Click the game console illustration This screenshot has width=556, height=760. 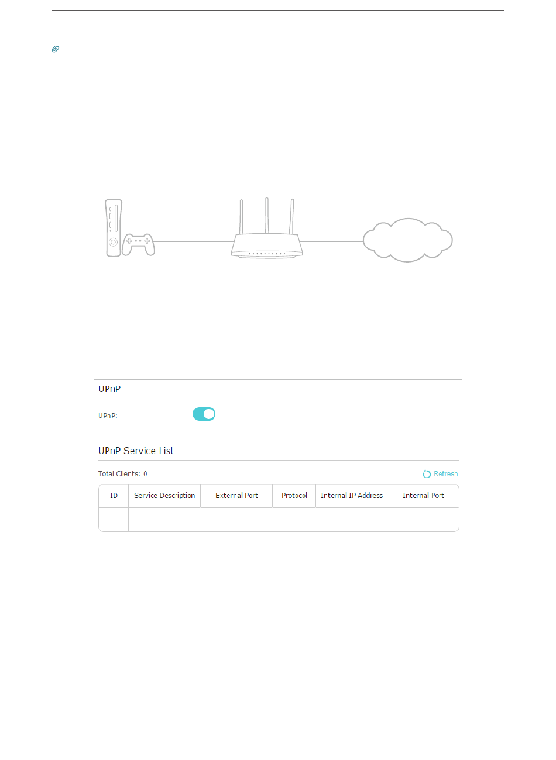[114, 228]
